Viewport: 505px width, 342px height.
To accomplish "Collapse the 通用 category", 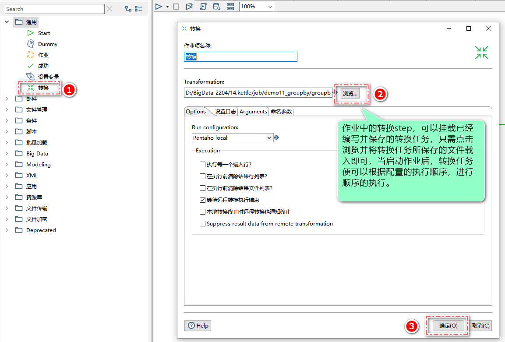I will tap(7, 22).
